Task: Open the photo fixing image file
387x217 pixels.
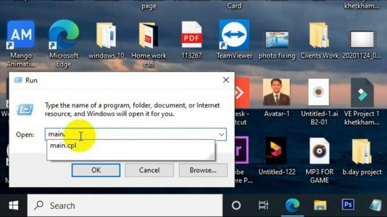Action: (277, 39)
